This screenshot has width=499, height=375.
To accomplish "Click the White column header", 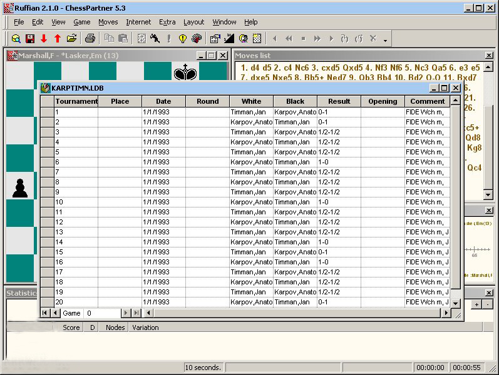I will tap(251, 101).
